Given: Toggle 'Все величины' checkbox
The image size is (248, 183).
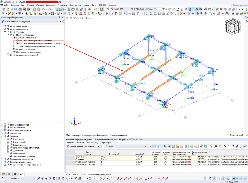Looking at the screenshot, I should pos(8,153).
